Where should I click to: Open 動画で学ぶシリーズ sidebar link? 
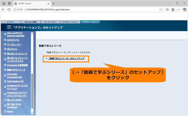tap(16, 70)
